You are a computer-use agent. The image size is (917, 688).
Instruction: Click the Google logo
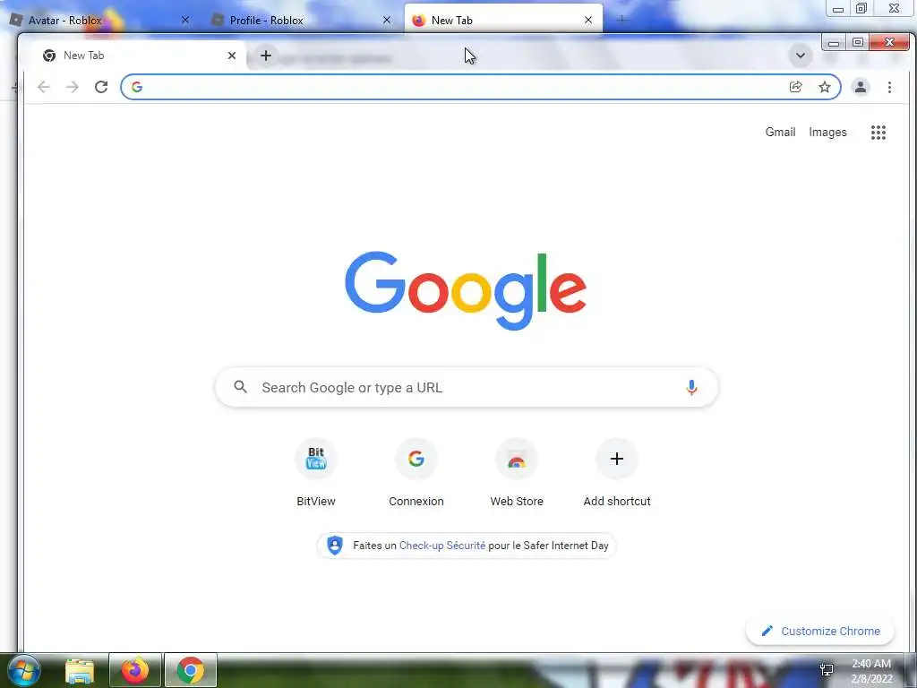[466, 291]
